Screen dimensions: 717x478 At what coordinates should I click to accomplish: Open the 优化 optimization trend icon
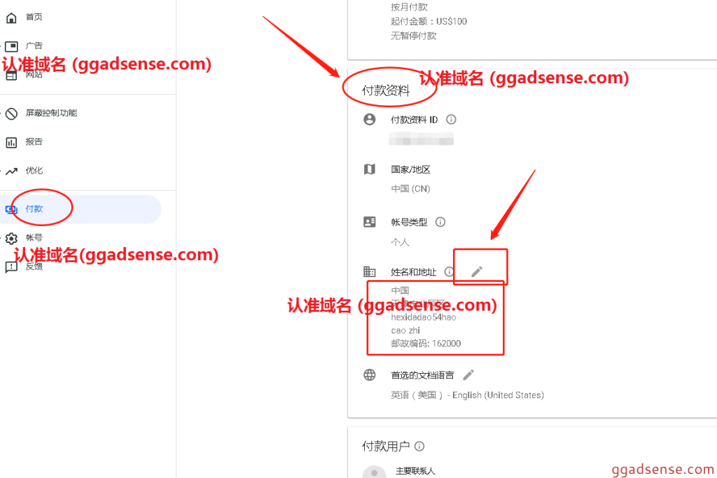tap(11, 171)
